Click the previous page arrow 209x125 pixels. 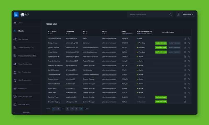[54, 109]
